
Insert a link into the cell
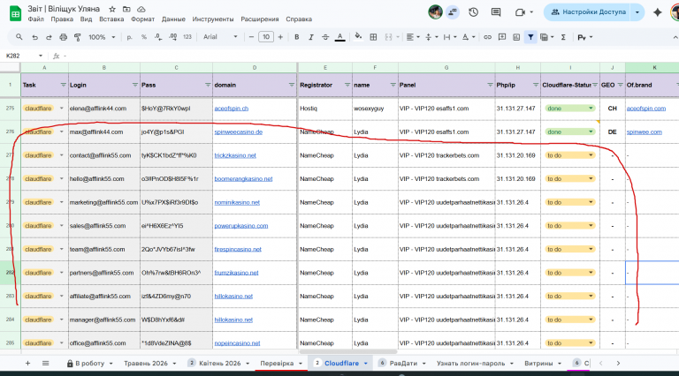[x=488, y=37]
